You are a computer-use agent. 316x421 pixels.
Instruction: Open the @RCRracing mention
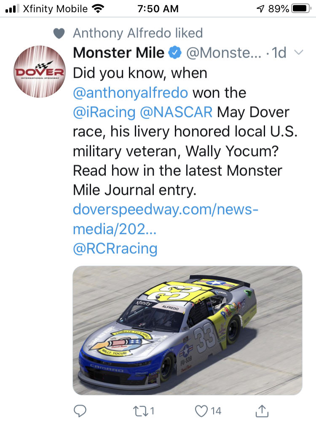coord(115,248)
